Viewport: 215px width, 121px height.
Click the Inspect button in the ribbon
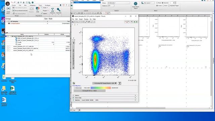coord(44,13)
